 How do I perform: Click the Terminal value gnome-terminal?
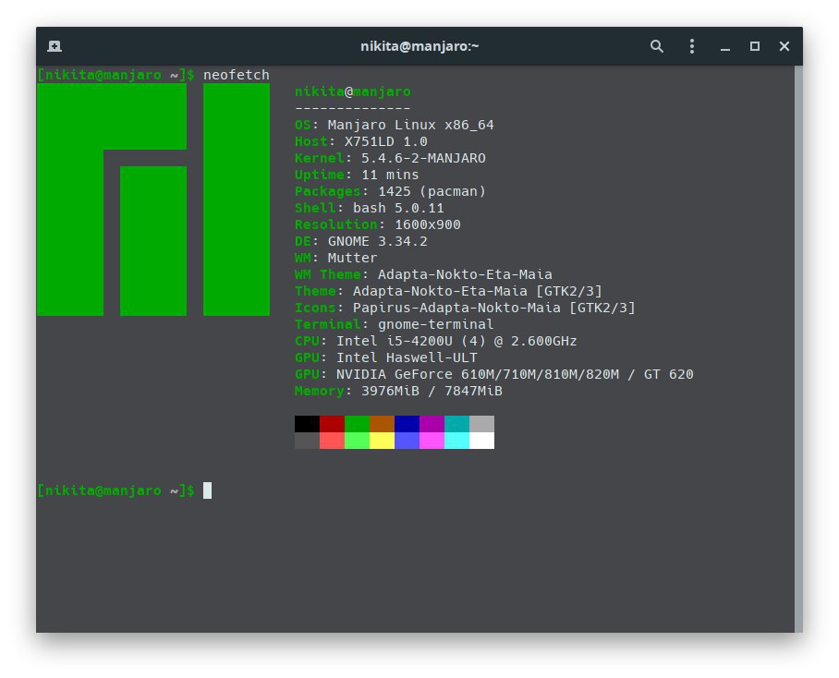point(435,324)
